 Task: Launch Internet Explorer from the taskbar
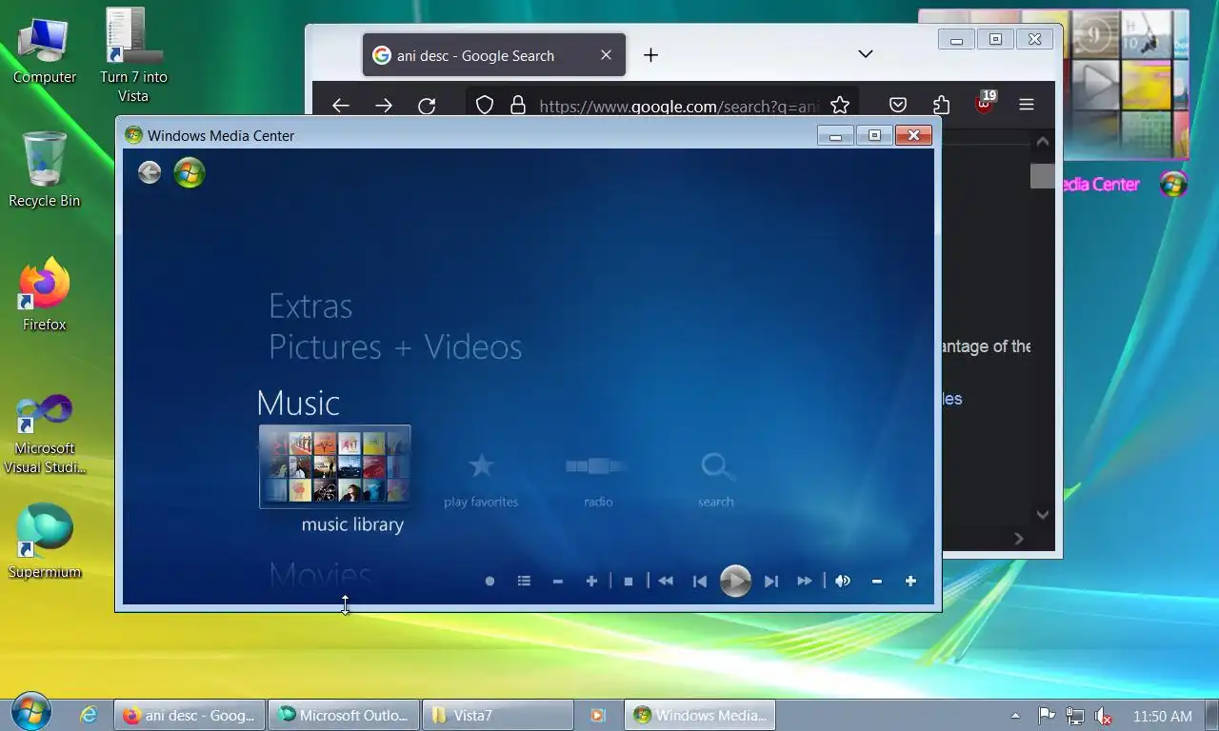tap(89, 715)
